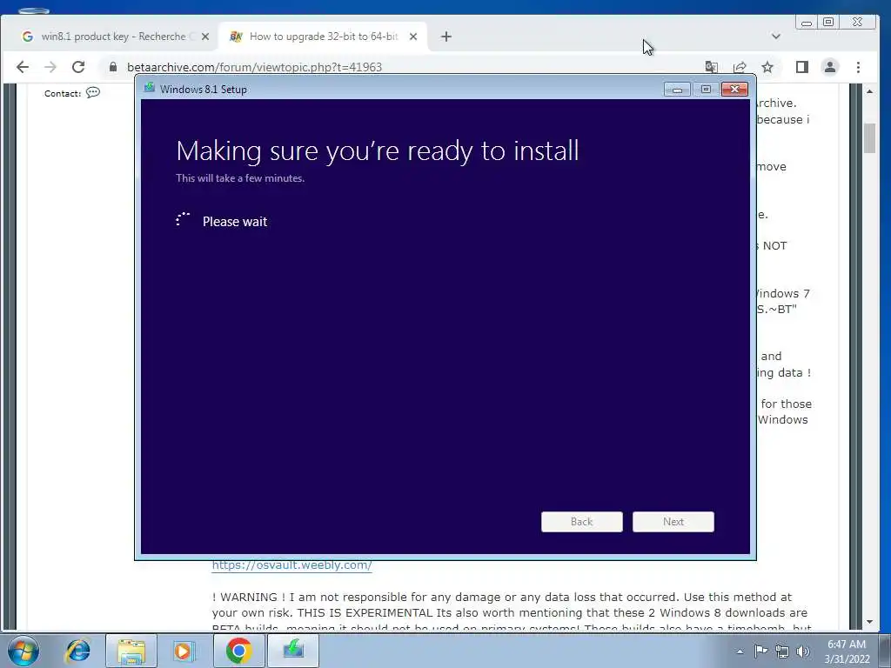This screenshot has height=668, width=891.
Task: Maximize the Windows 8.1 Setup window
Action: point(706,90)
